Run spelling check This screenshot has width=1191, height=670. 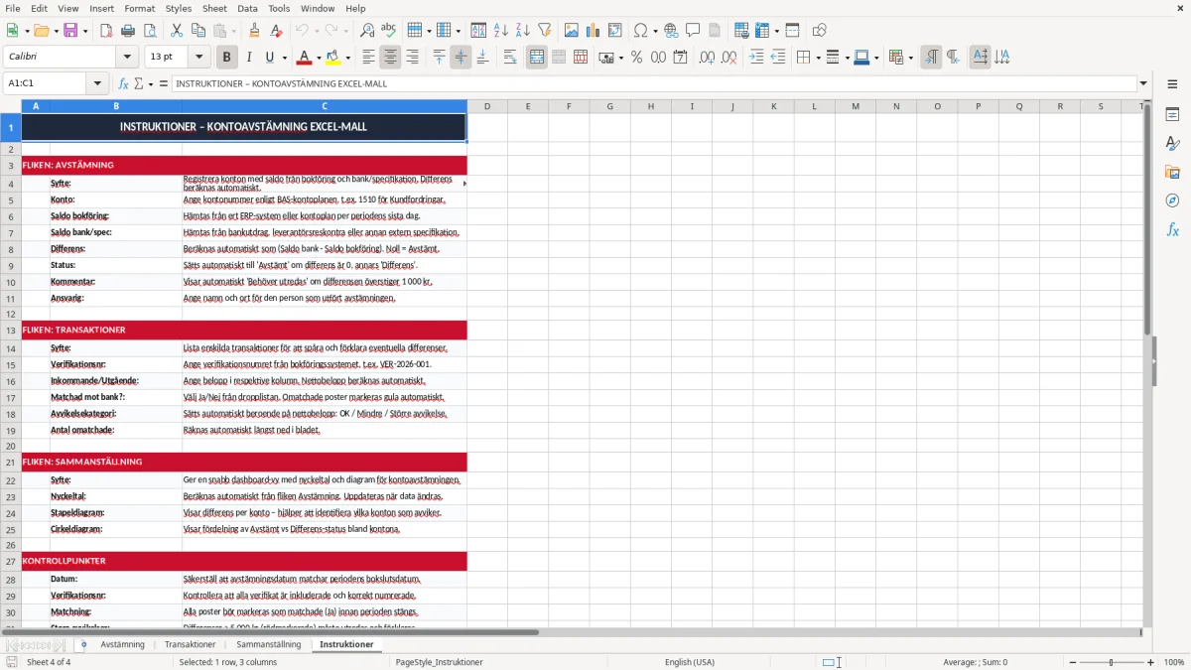click(388, 31)
